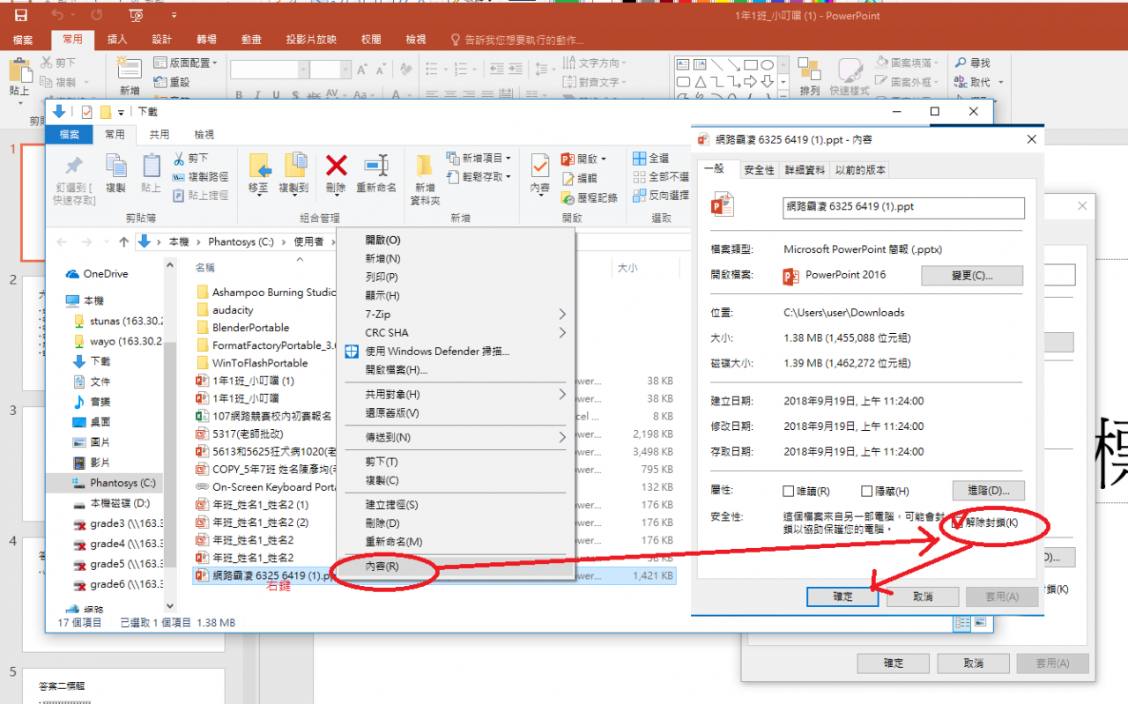Screen dimensions: 1128x704
Task: Click the red X Delete (刪除) icon in Explorer
Action: click(336, 165)
